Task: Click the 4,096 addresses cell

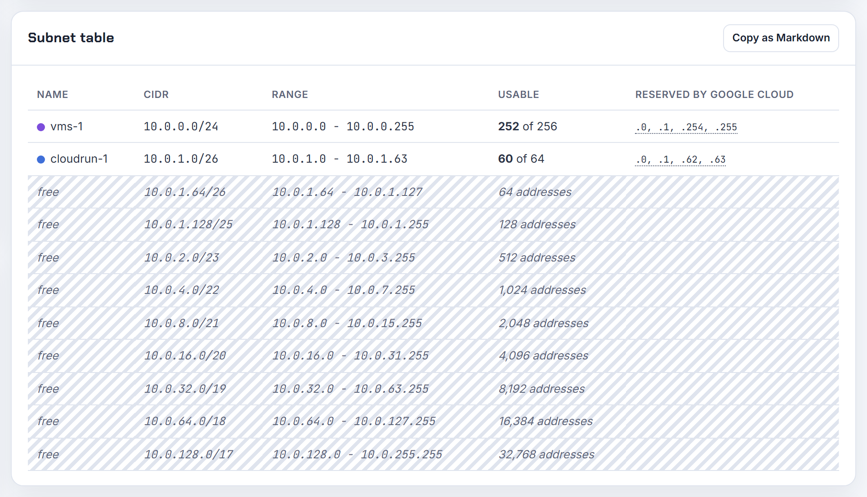Action: coord(543,356)
